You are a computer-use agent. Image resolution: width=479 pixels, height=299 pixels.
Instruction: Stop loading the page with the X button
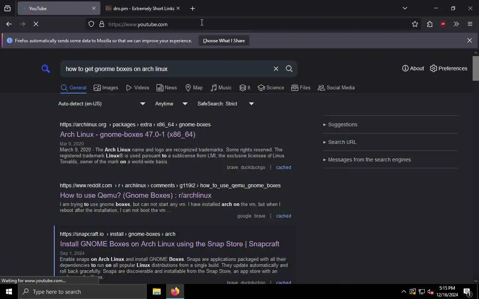point(36,24)
